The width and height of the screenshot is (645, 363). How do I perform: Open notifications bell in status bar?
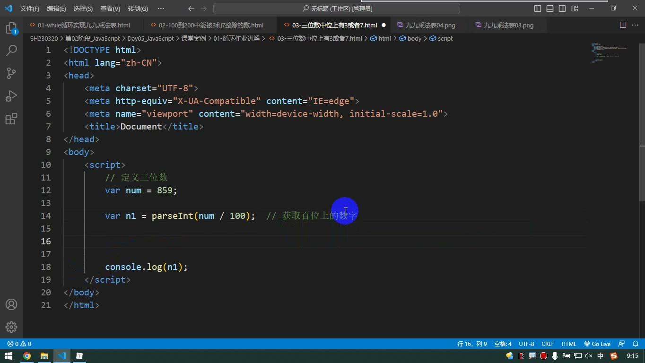[635, 344]
